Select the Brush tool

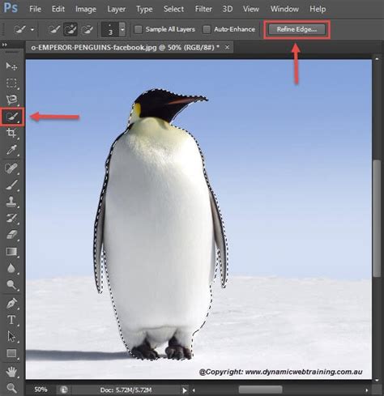(x=11, y=185)
